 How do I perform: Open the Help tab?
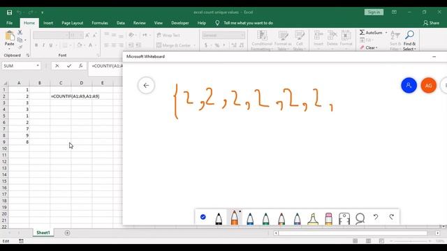point(202,23)
